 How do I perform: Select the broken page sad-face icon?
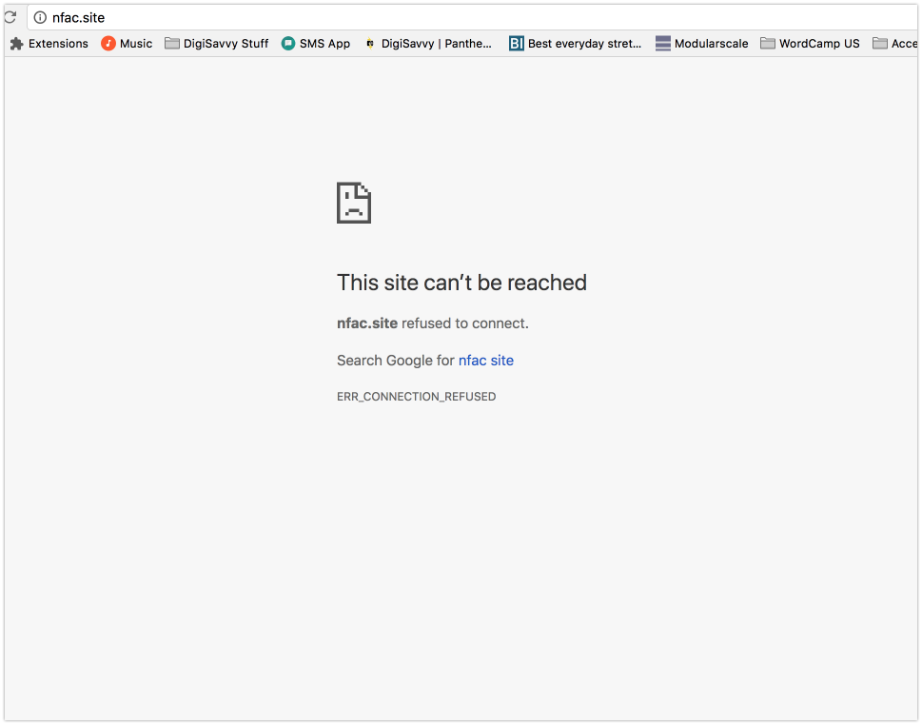(353, 203)
